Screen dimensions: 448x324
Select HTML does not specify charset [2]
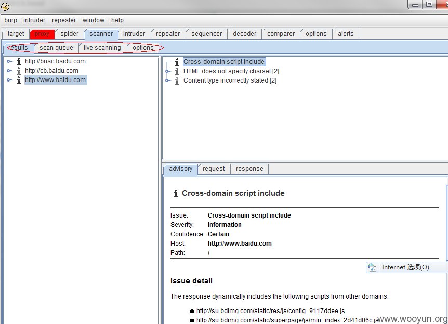[x=231, y=71]
